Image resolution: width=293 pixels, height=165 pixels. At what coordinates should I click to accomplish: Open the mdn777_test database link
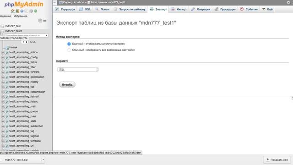click(13, 26)
